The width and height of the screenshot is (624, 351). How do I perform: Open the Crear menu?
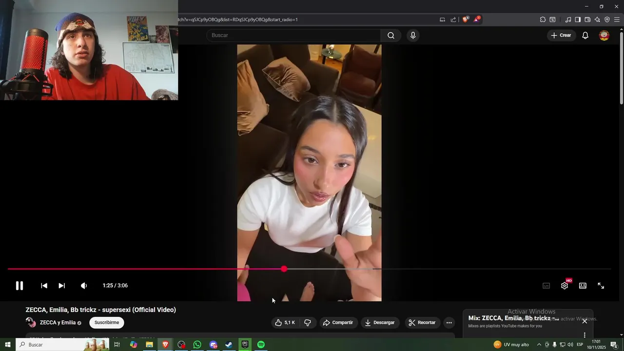561,35
